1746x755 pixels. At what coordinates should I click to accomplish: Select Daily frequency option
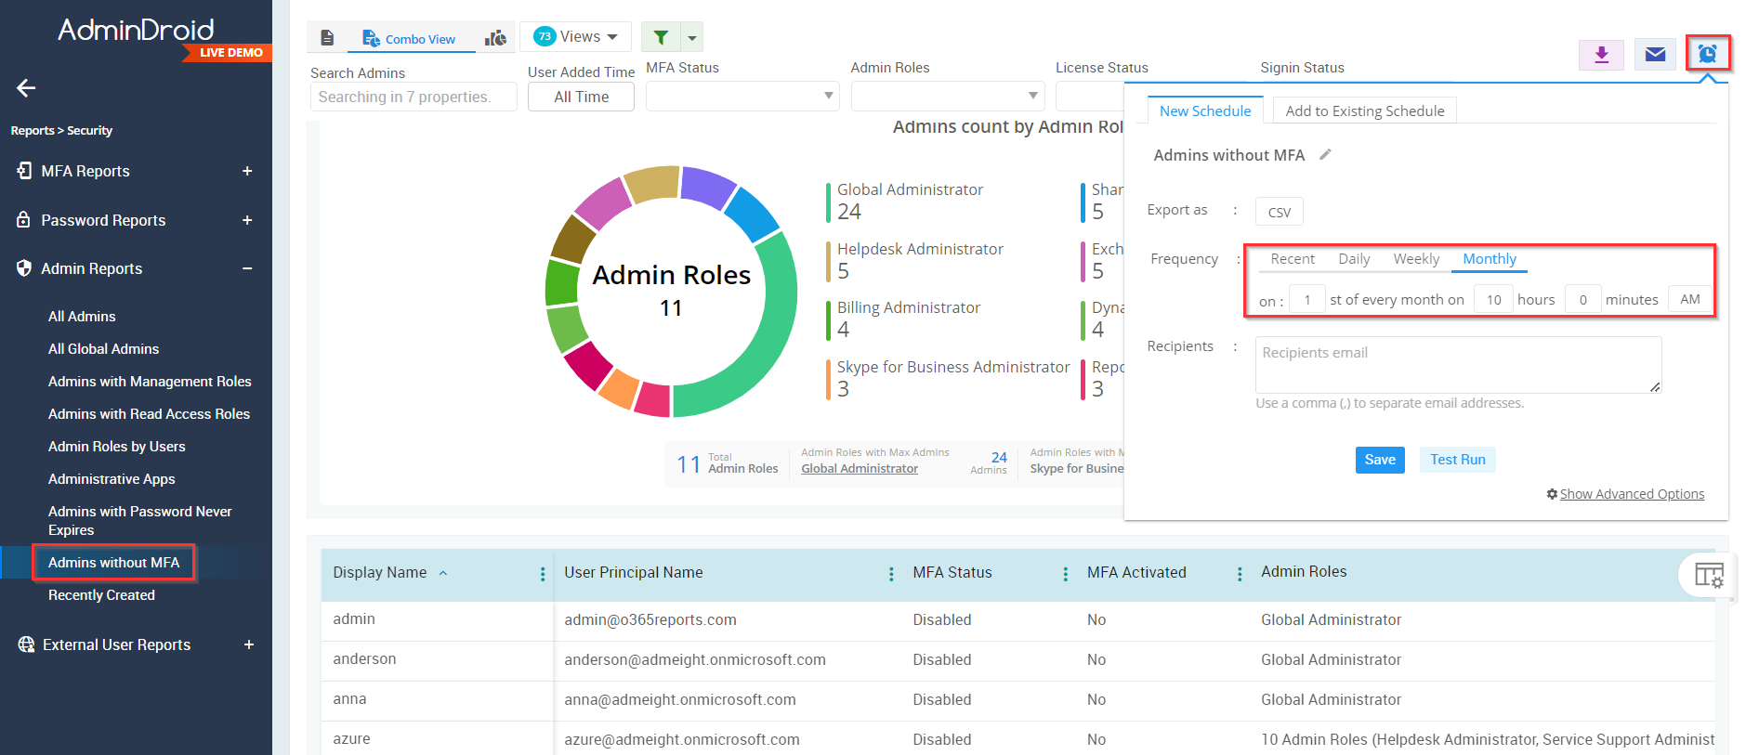[x=1354, y=259]
